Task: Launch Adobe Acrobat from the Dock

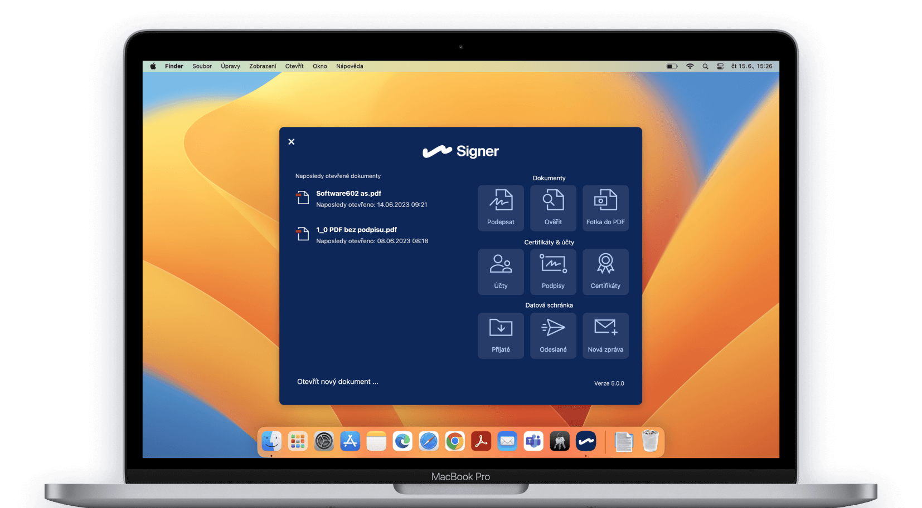Action: tap(481, 441)
